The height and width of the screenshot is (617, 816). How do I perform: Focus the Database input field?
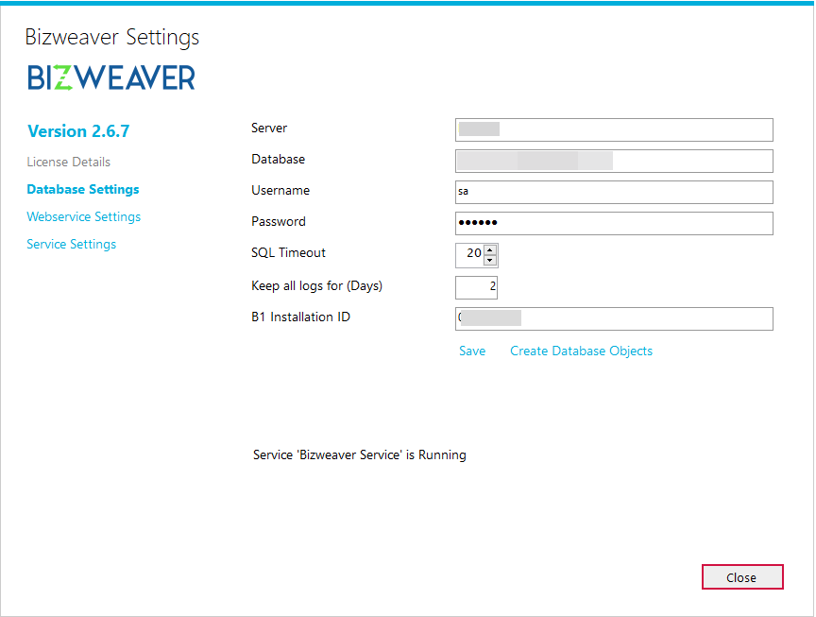[x=614, y=161]
